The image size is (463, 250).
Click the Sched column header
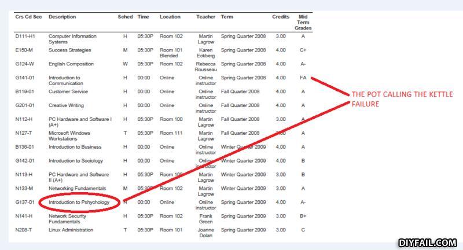point(125,17)
